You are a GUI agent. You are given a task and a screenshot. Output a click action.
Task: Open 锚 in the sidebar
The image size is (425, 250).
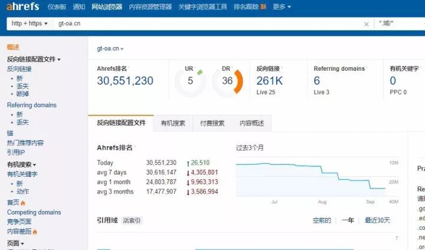tap(10, 133)
